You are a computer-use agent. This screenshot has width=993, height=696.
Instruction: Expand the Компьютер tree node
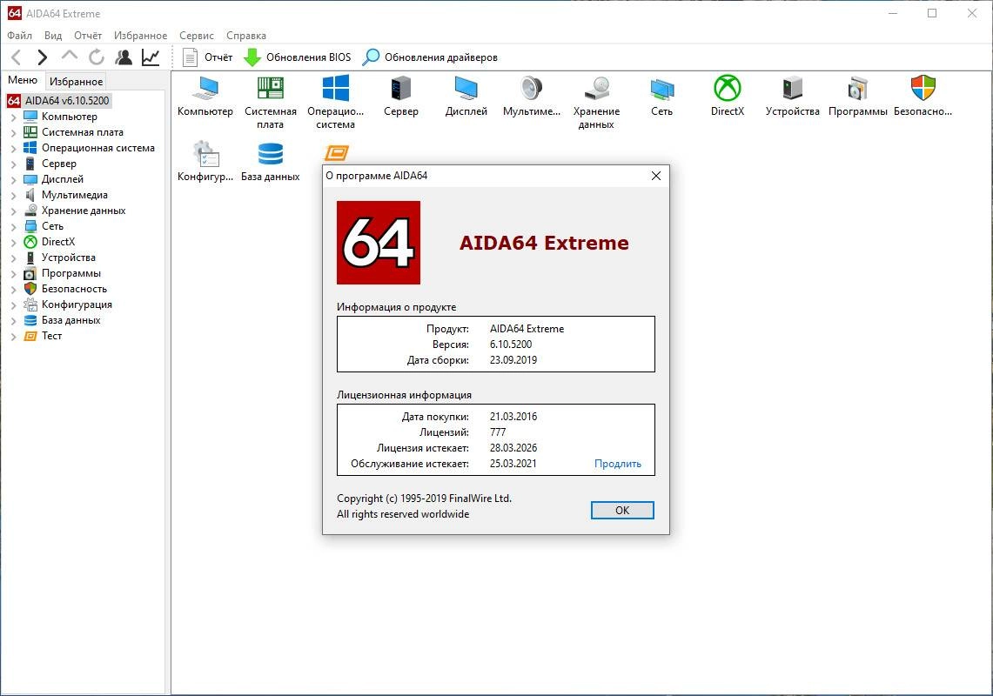point(13,117)
